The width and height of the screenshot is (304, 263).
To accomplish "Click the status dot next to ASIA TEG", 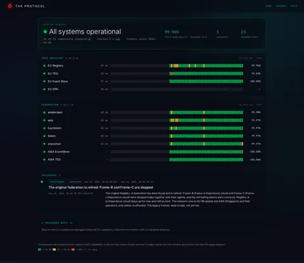I will pyautogui.click(x=44, y=159).
